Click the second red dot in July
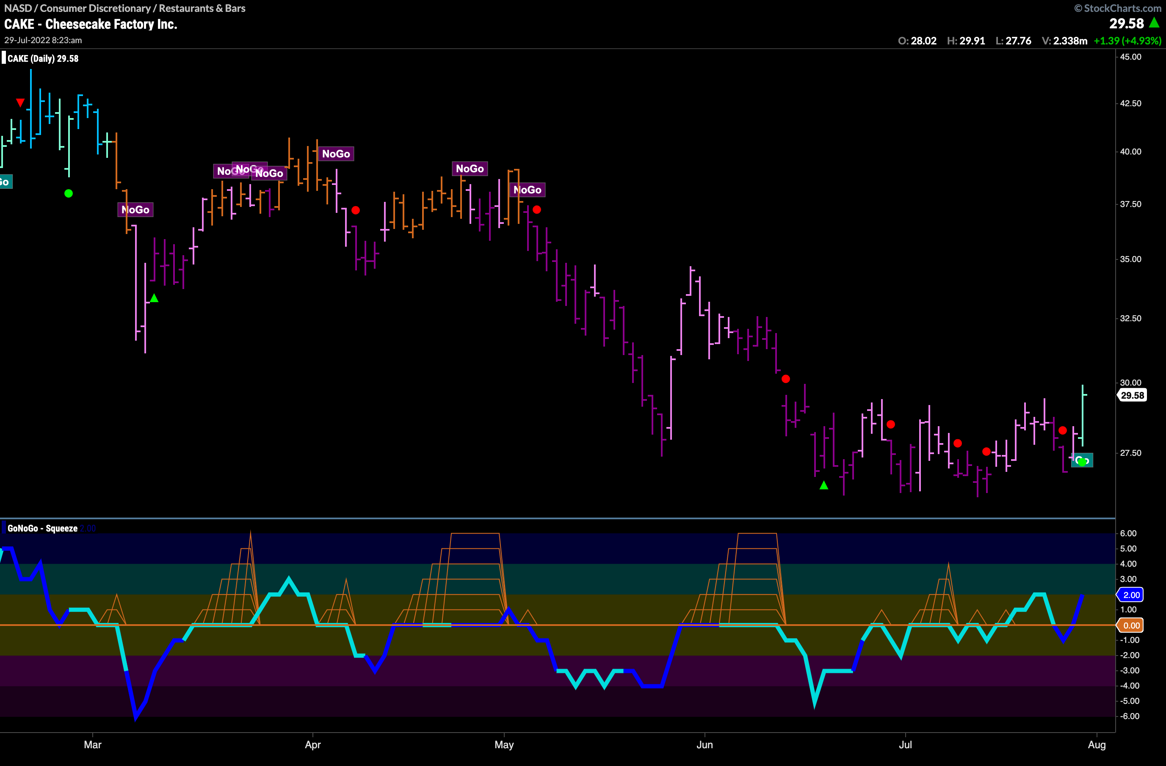Viewport: 1166px width, 766px height. pos(986,451)
